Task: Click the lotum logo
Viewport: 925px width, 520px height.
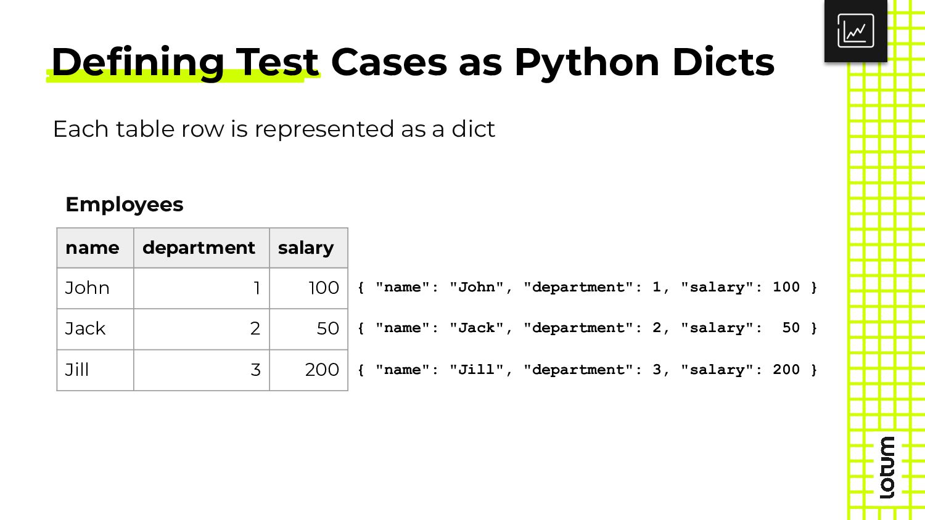Action: 887,468
